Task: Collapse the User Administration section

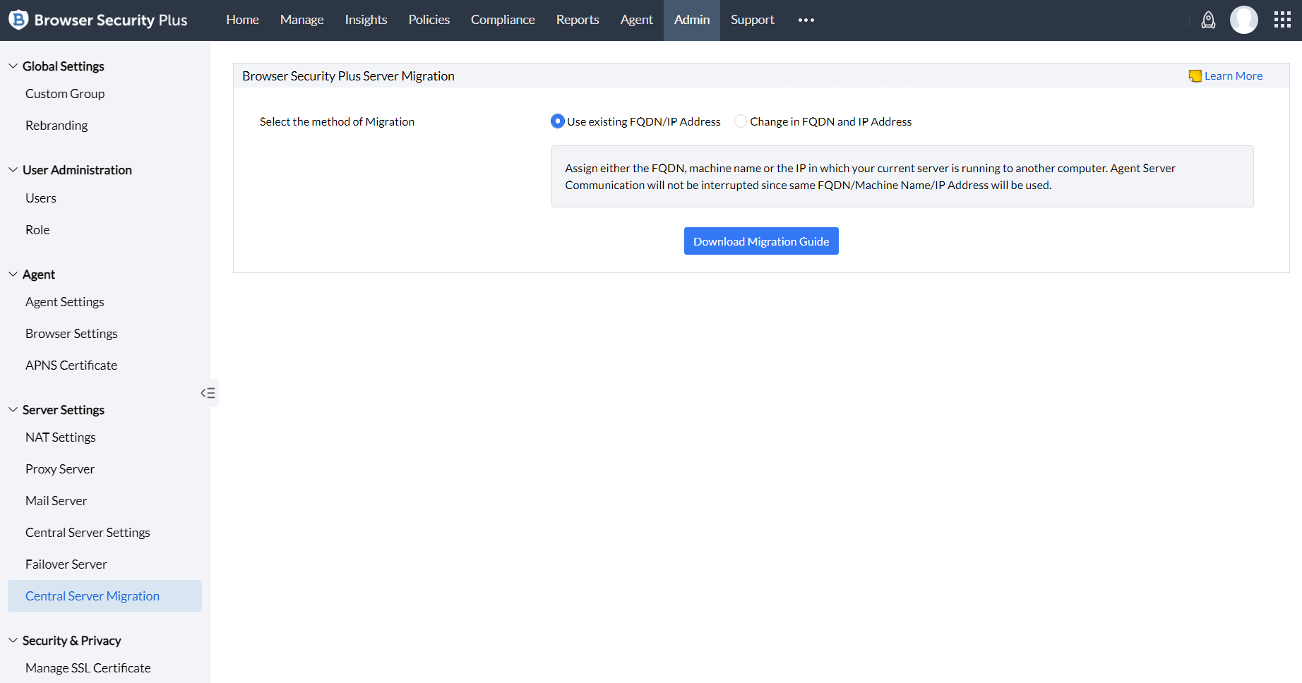Action: 13,170
